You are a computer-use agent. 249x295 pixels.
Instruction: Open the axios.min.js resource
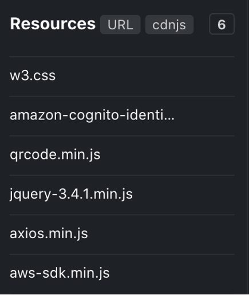pos(122,234)
